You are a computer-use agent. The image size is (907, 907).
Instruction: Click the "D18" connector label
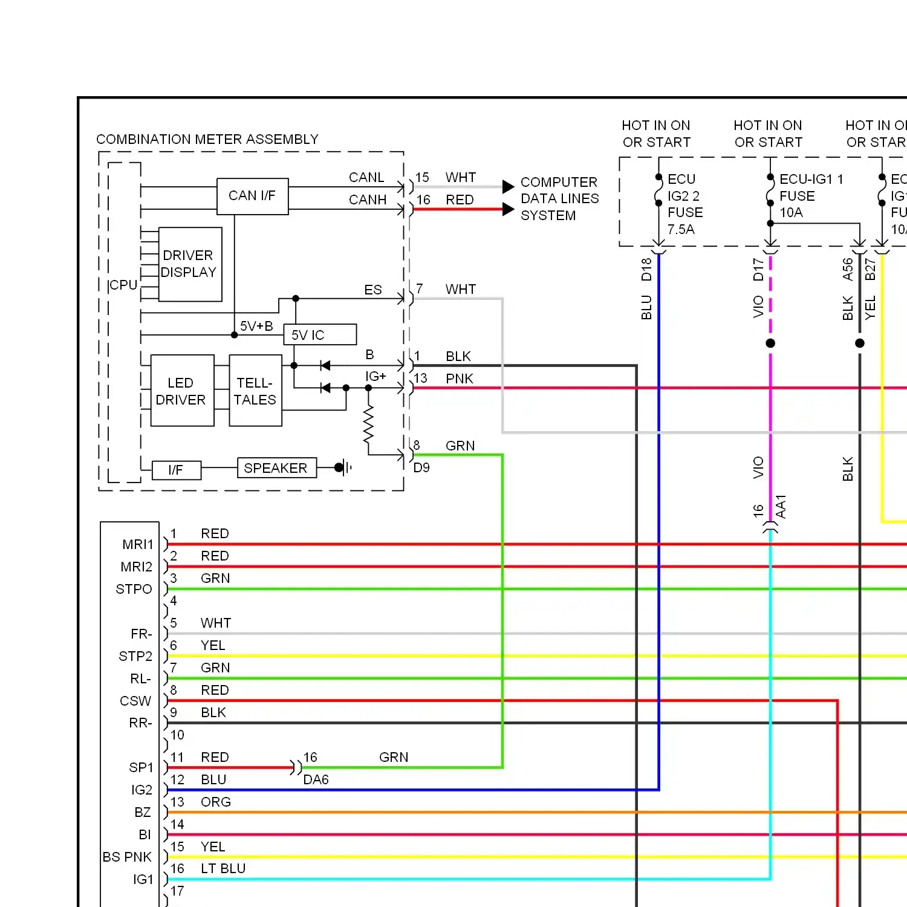coord(646,270)
